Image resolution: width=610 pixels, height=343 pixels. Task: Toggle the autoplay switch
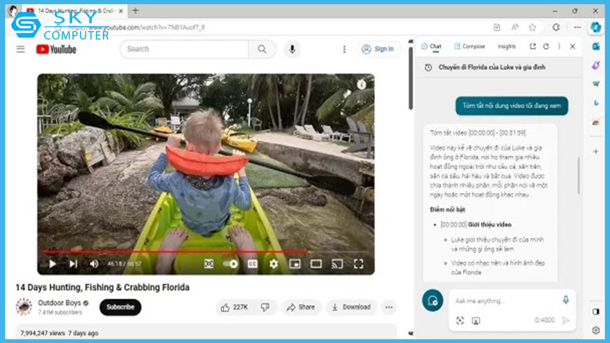pos(230,263)
